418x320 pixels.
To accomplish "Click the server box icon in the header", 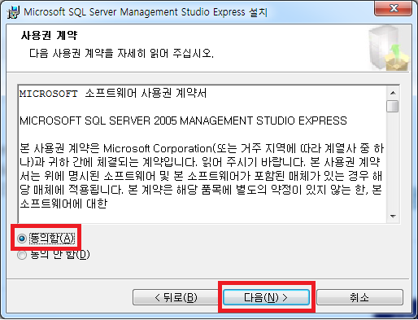I will 390,48.
